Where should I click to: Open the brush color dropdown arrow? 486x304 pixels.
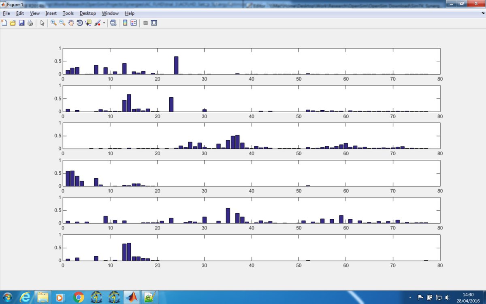[104, 23]
